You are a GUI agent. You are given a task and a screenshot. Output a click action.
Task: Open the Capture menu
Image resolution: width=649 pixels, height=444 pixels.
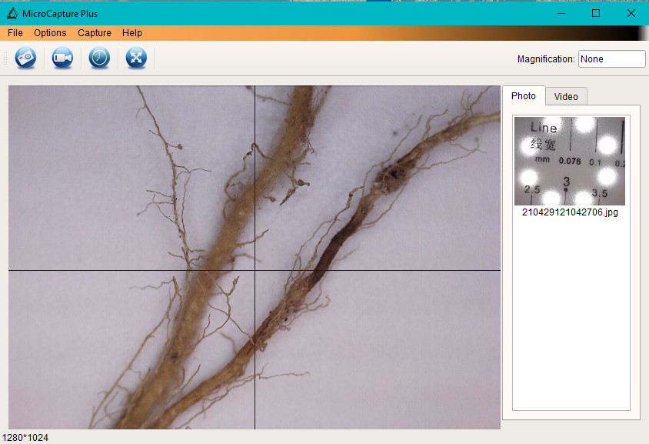tap(95, 33)
